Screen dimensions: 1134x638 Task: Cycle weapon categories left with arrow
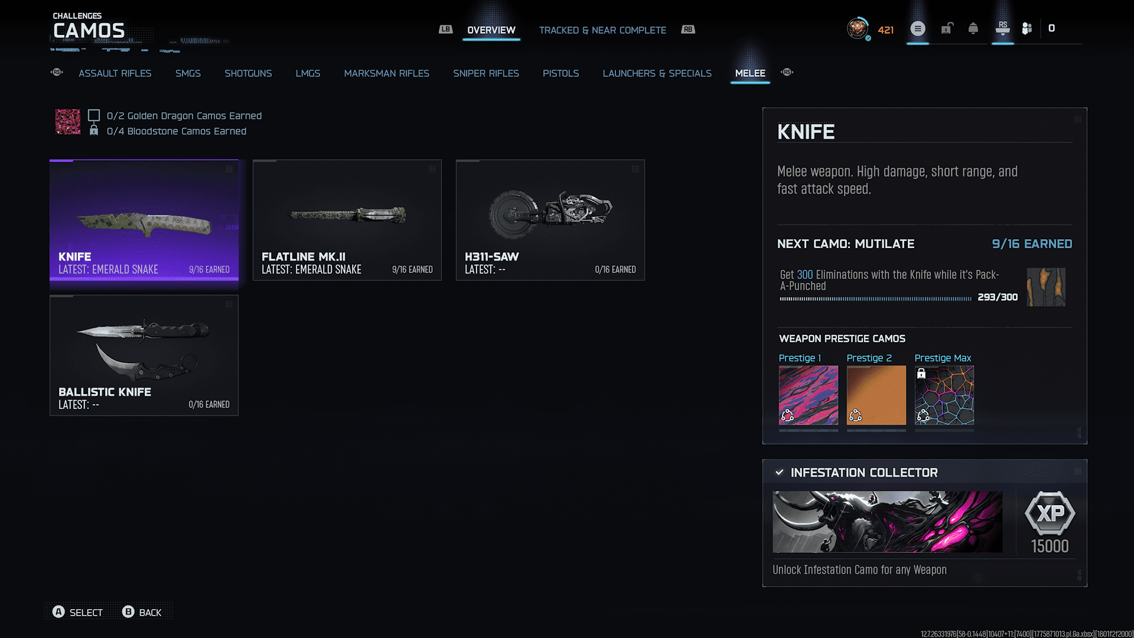click(x=57, y=72)
